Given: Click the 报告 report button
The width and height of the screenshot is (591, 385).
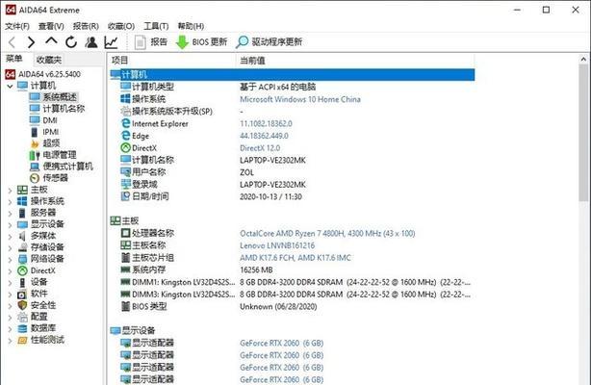Looking at the screenshot, I should 151,41.
